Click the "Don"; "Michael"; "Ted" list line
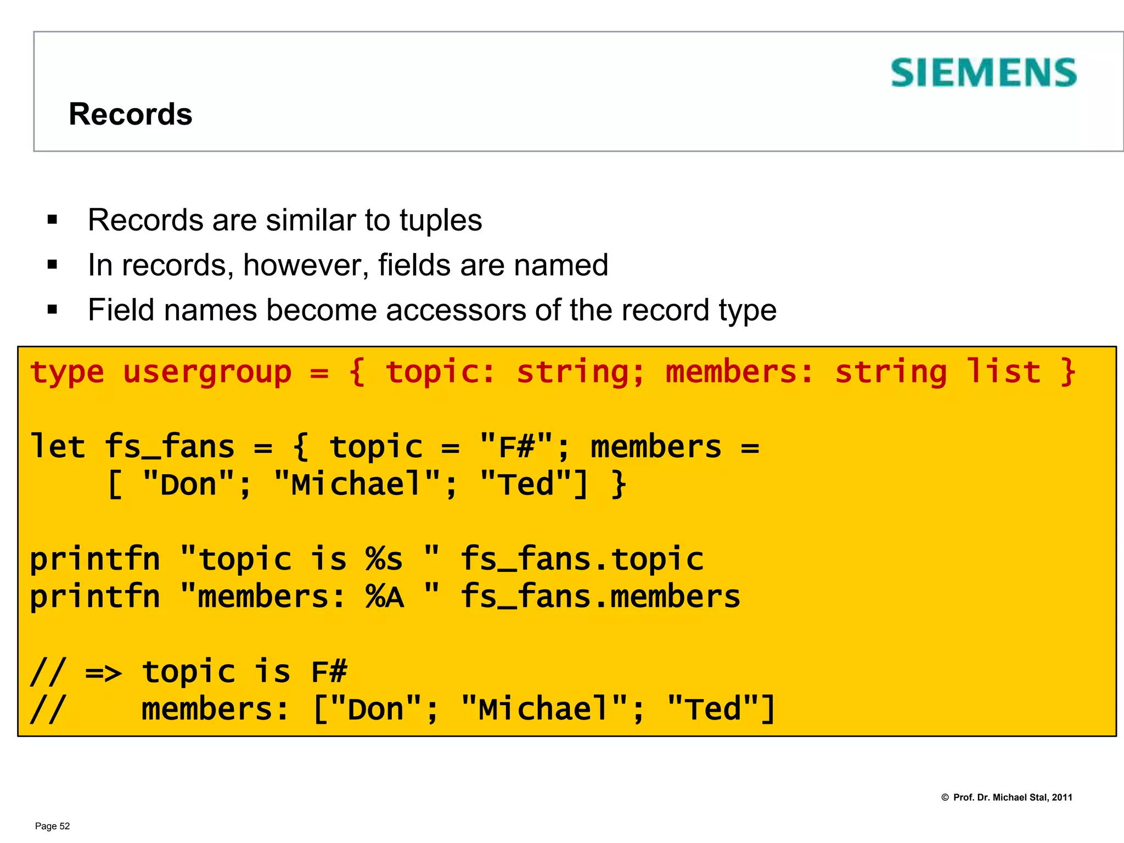Image resolution: width=1124 pixels, height=843 pixels. tap(366, 484)
